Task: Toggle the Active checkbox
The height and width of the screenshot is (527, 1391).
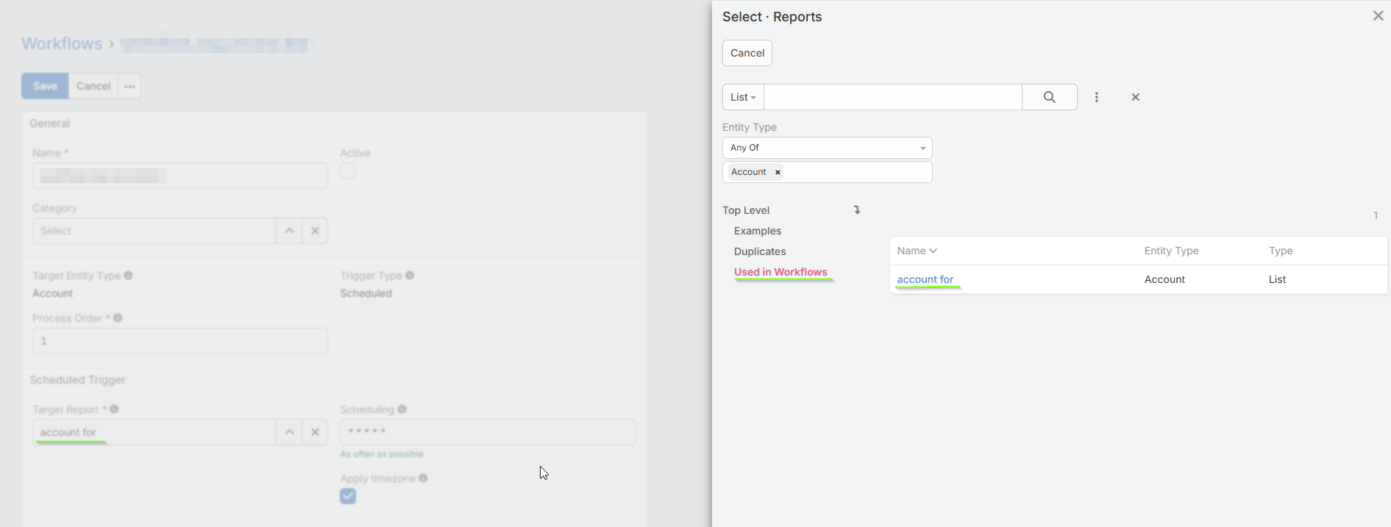Action: (348, 171)
